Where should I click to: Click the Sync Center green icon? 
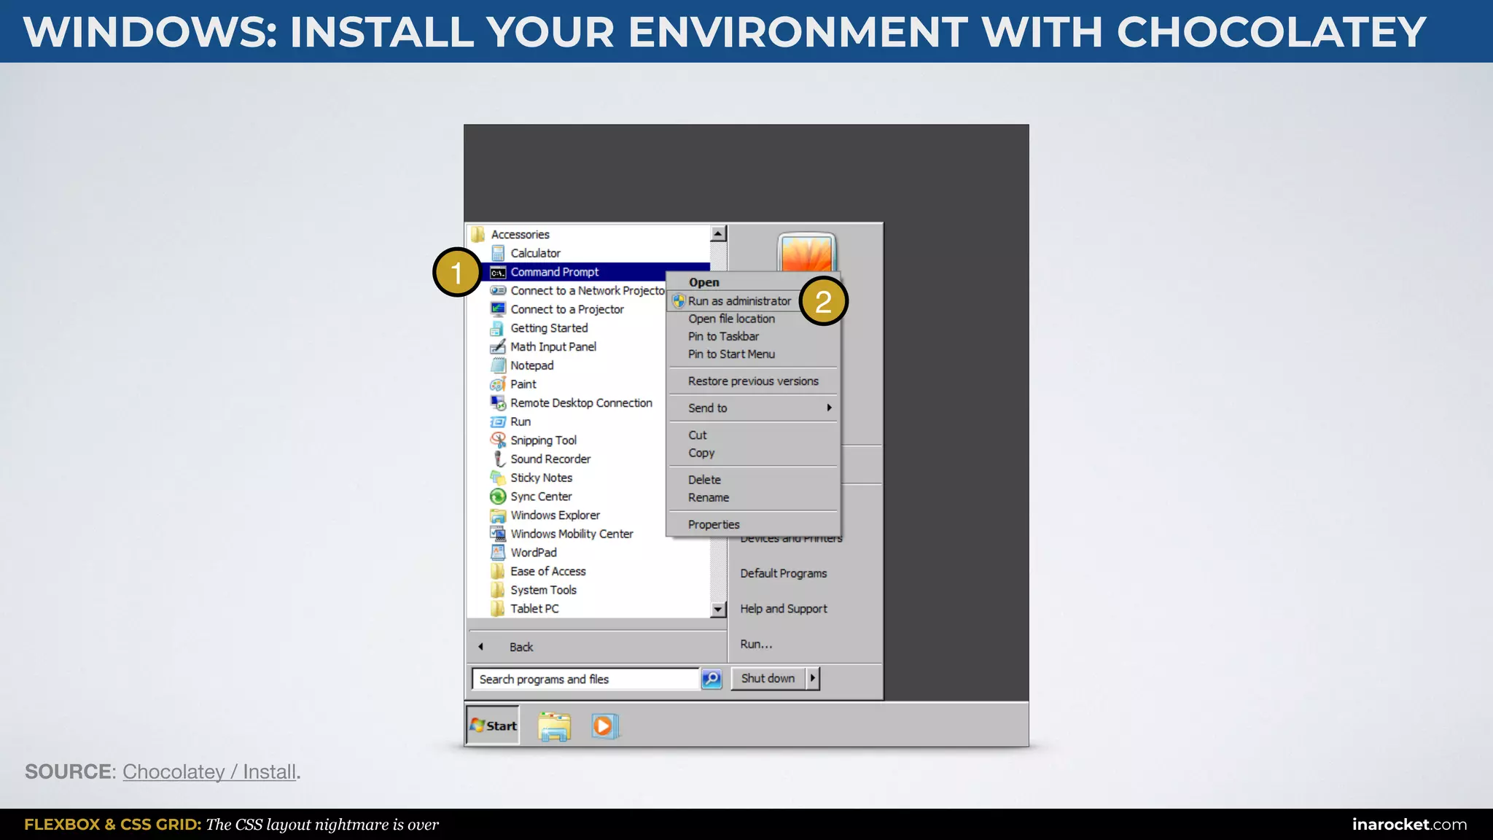coord(498,497)
